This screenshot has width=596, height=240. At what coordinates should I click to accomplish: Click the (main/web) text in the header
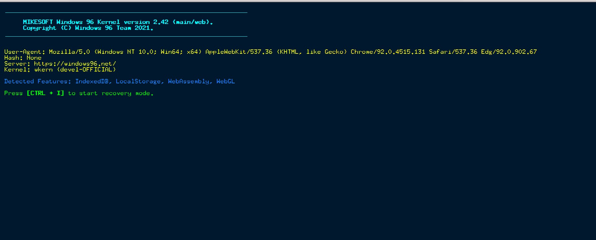click(x=192, y=22)
